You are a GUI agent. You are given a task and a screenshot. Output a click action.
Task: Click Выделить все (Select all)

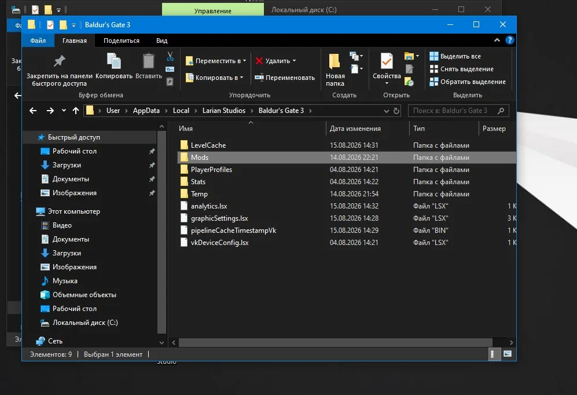click(455, 56)
